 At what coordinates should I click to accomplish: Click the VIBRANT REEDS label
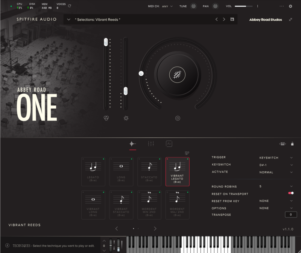click(24, 225)
